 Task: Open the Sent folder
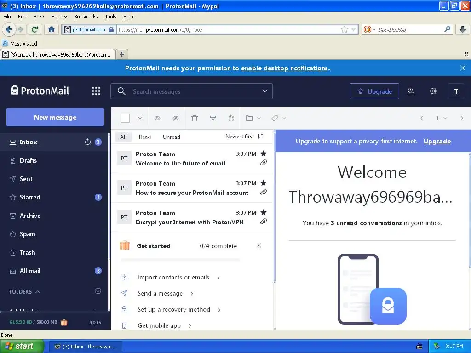point(54,179)
